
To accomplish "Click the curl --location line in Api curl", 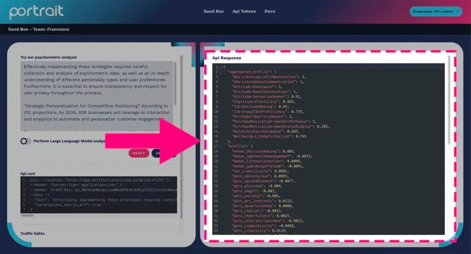I will [99, 180].
